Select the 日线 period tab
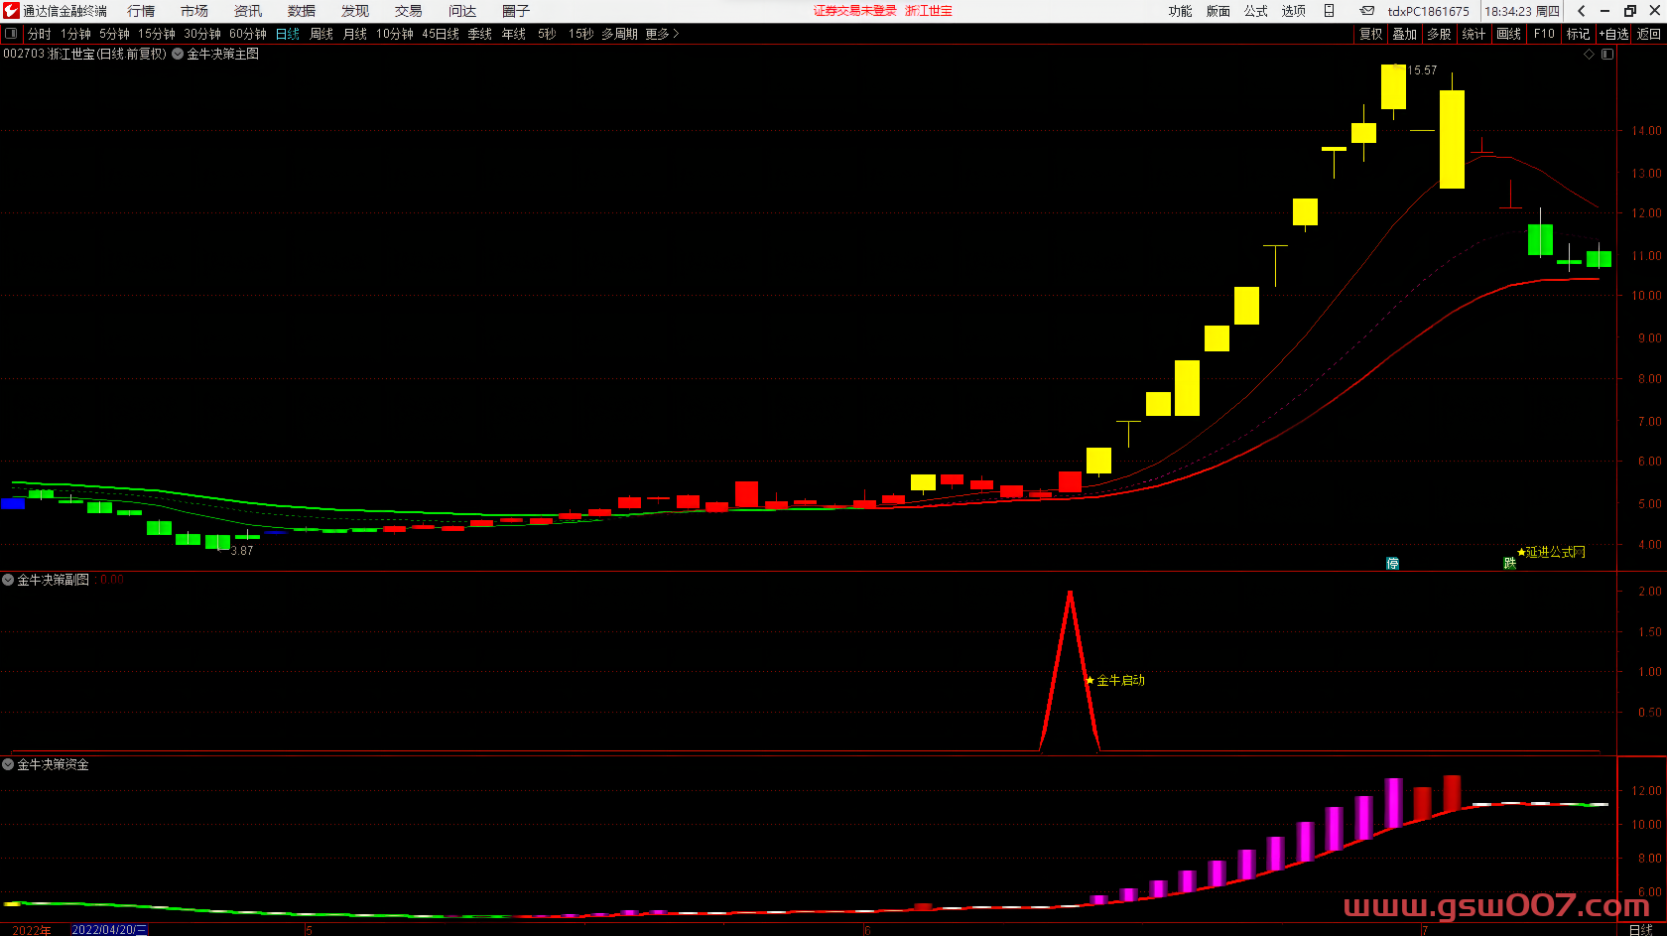 pyautogui.click(x=288, y=34)
